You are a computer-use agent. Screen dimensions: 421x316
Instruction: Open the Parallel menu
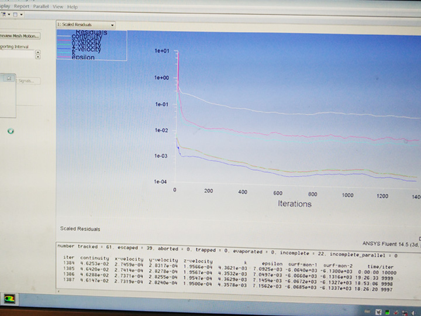(x=41, y=6)
